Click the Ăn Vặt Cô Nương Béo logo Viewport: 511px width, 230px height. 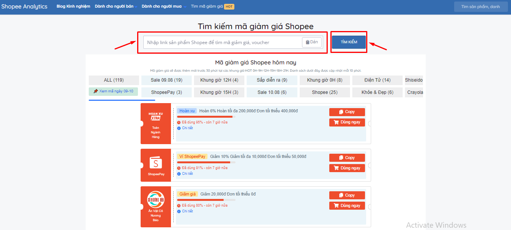pyautogui.click(x=156, y=199)
